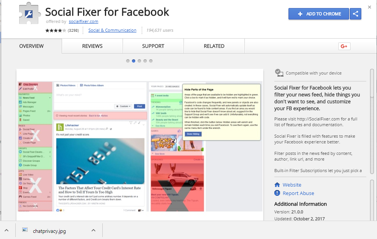377x239 pixels.
Task: Open the chatprivacy.jpg download options chevron
Action: pyautogui.click(x=93, y=230)
